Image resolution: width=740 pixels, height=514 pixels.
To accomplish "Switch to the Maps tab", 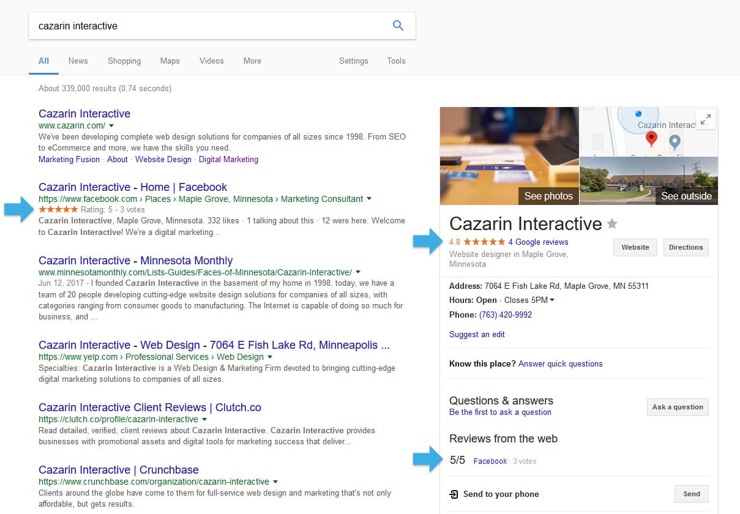I will (170, 61).
